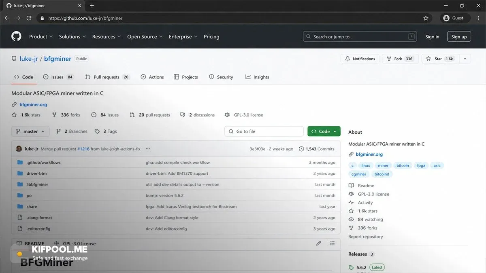This screenshot has height=273, width=486.
Task: Switch to the Security tab
Action: 221,77
